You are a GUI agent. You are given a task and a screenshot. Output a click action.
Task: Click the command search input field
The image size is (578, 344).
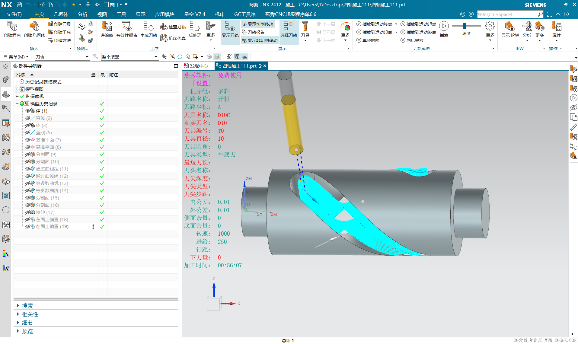click(507, 14)
